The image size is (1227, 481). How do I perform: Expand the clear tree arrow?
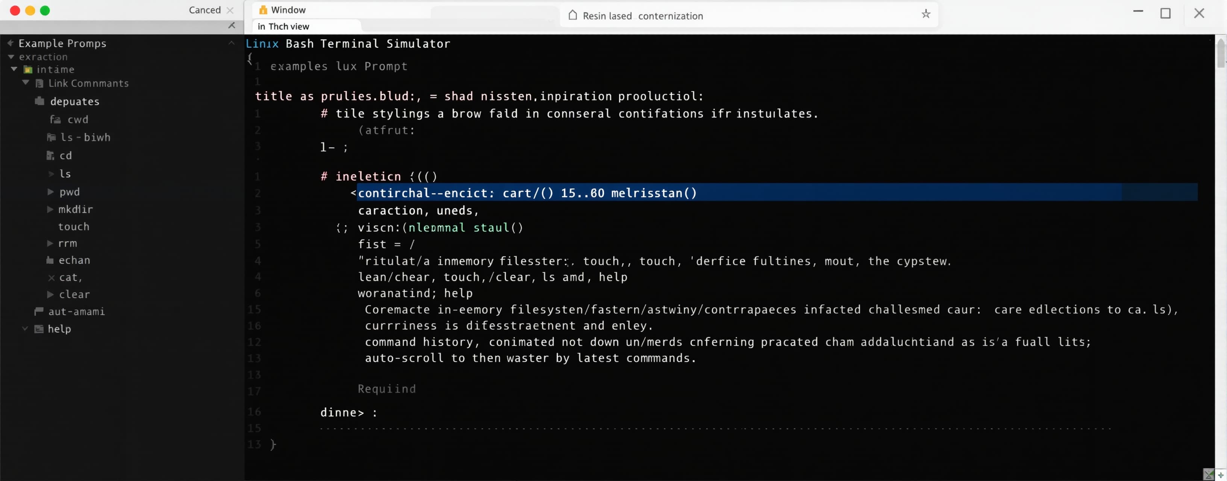50,294
